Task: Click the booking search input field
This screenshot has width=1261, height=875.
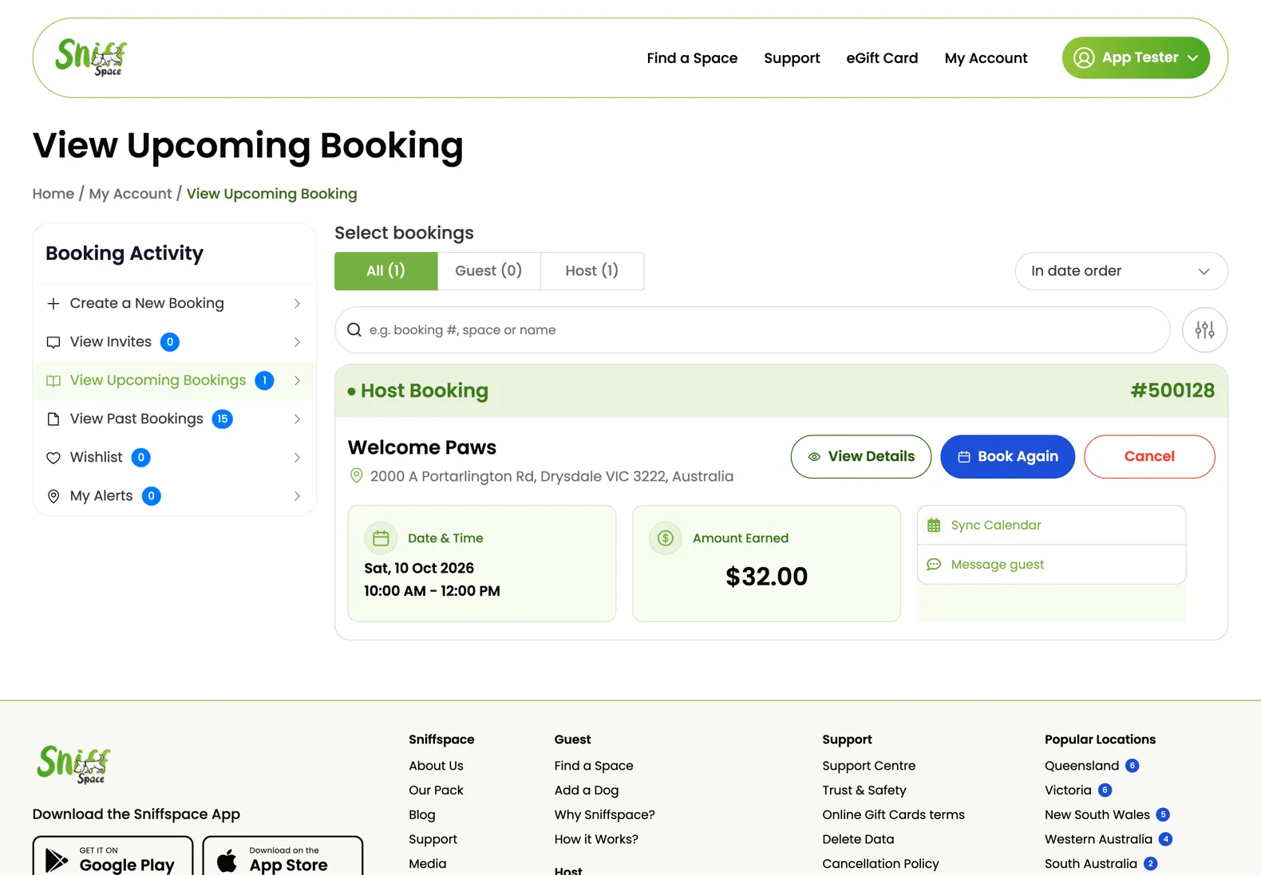Action: pyautogui.click(x=753, y=330)
